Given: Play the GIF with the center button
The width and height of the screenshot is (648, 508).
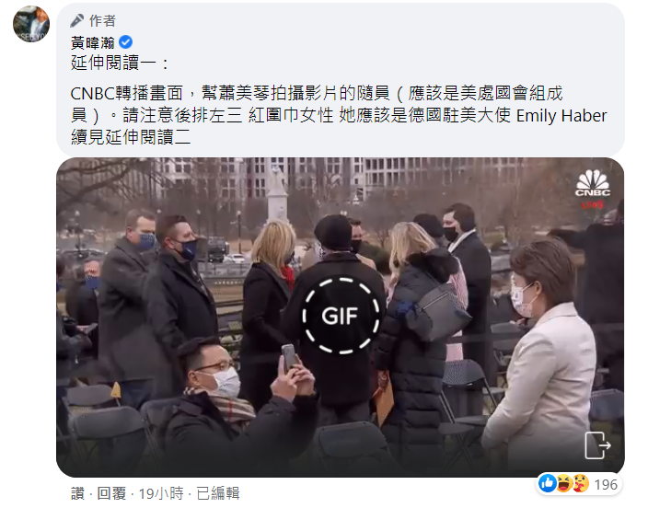Looking at the screenshot, I should pos(341,316).
